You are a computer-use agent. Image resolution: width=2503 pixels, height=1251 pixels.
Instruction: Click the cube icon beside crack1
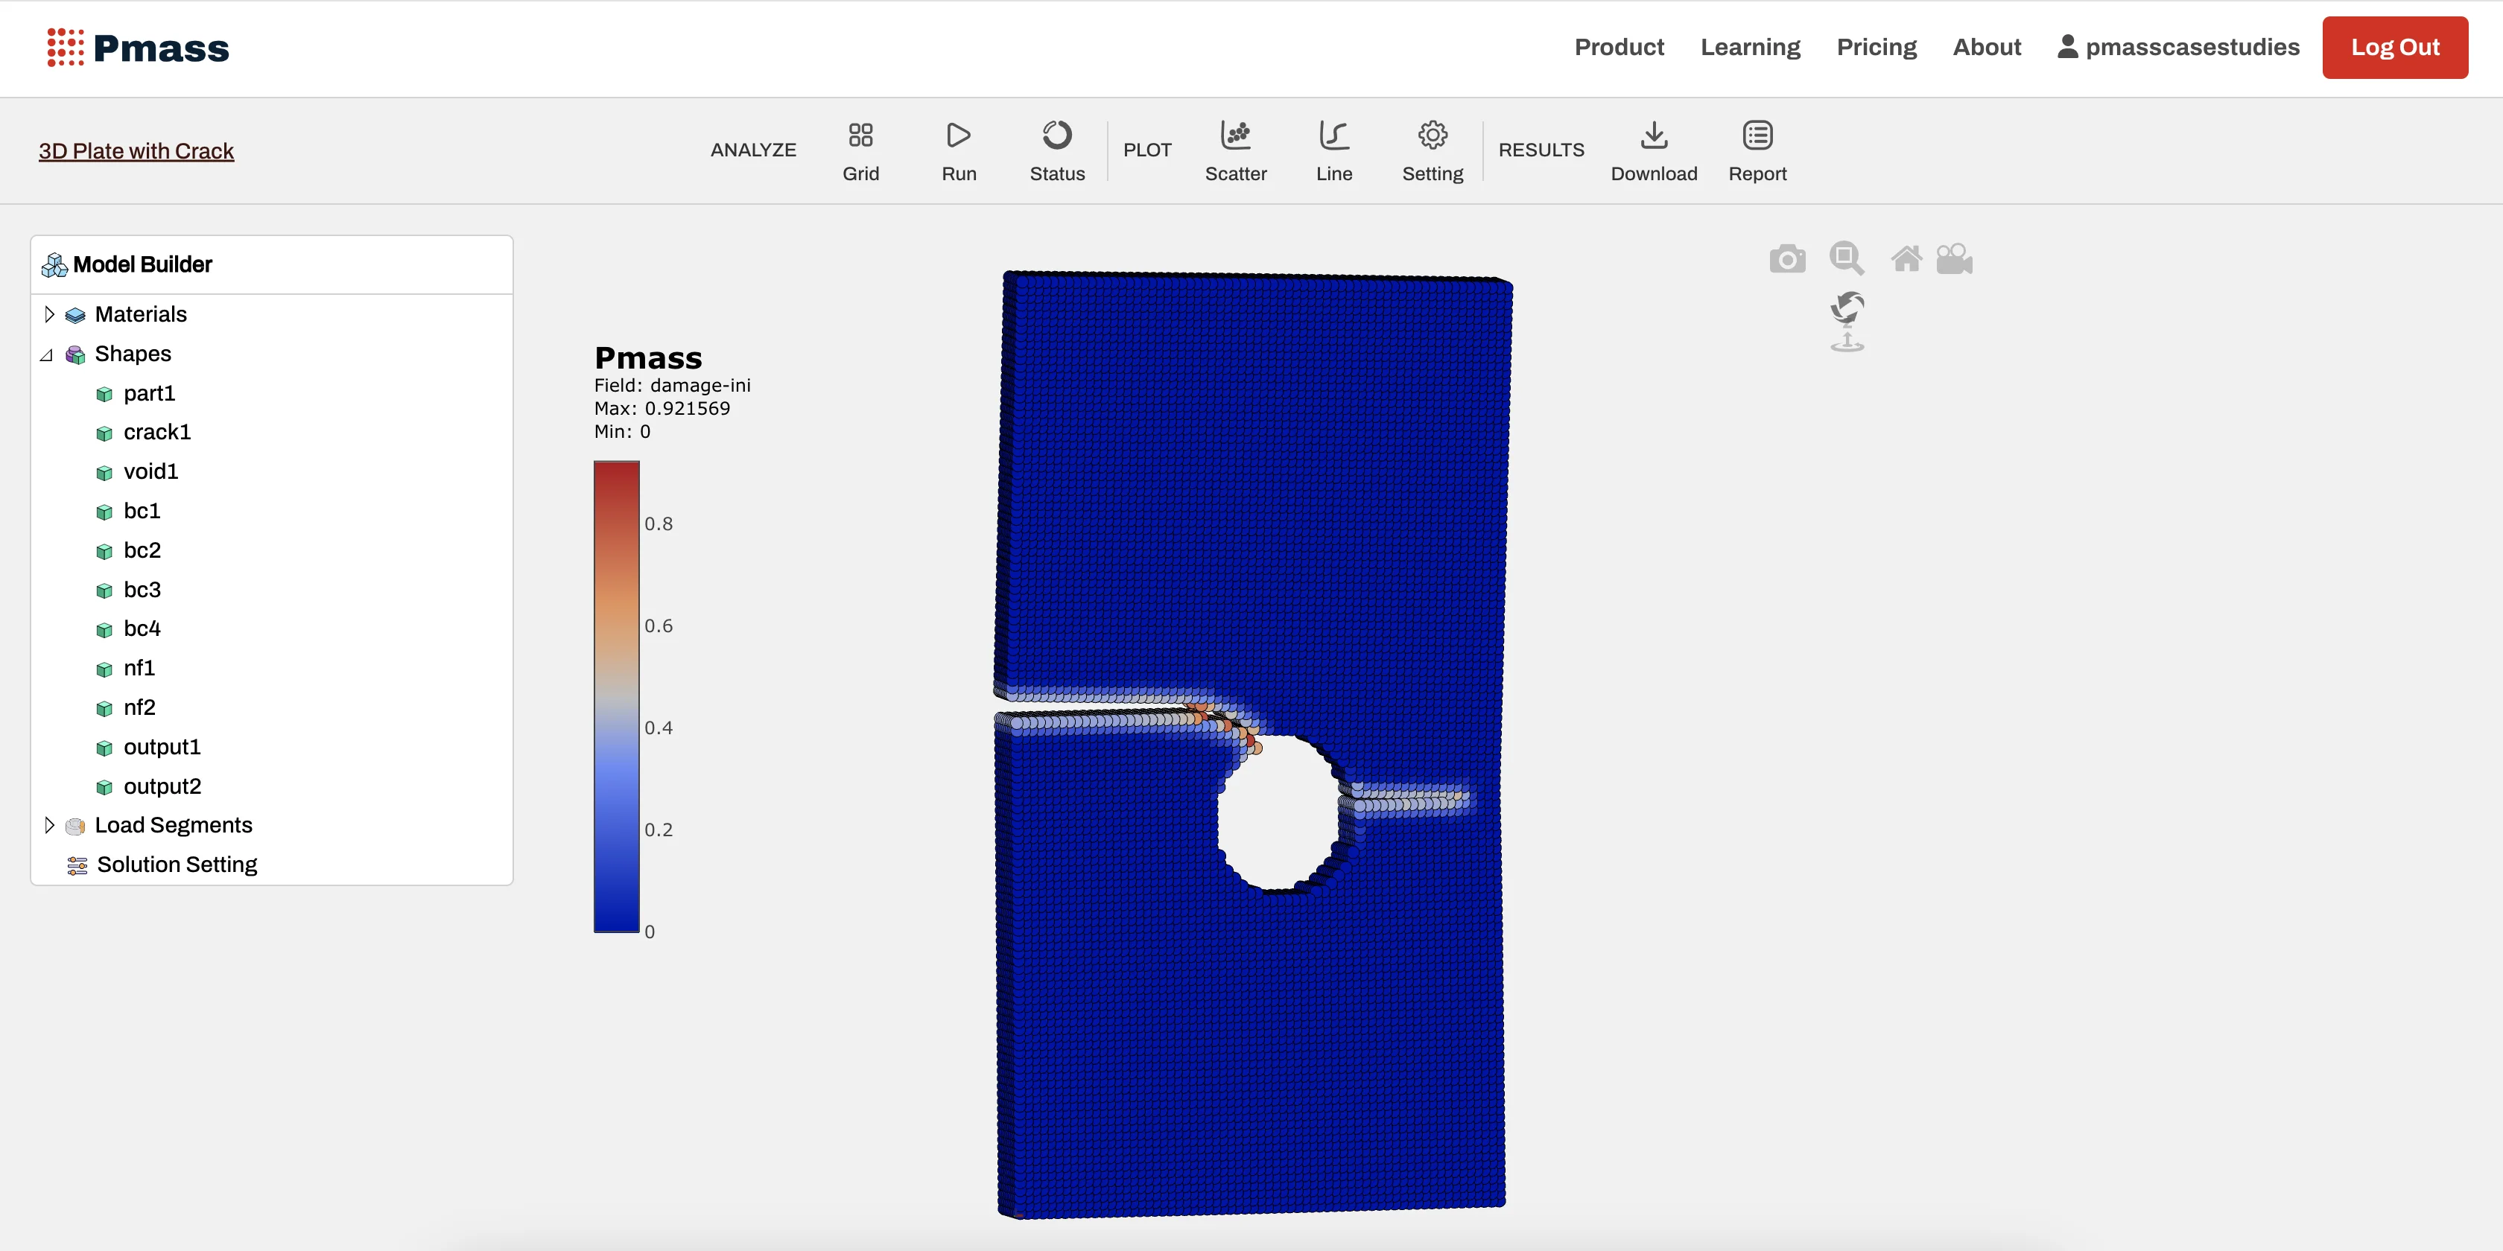click(x=104, y=433)
